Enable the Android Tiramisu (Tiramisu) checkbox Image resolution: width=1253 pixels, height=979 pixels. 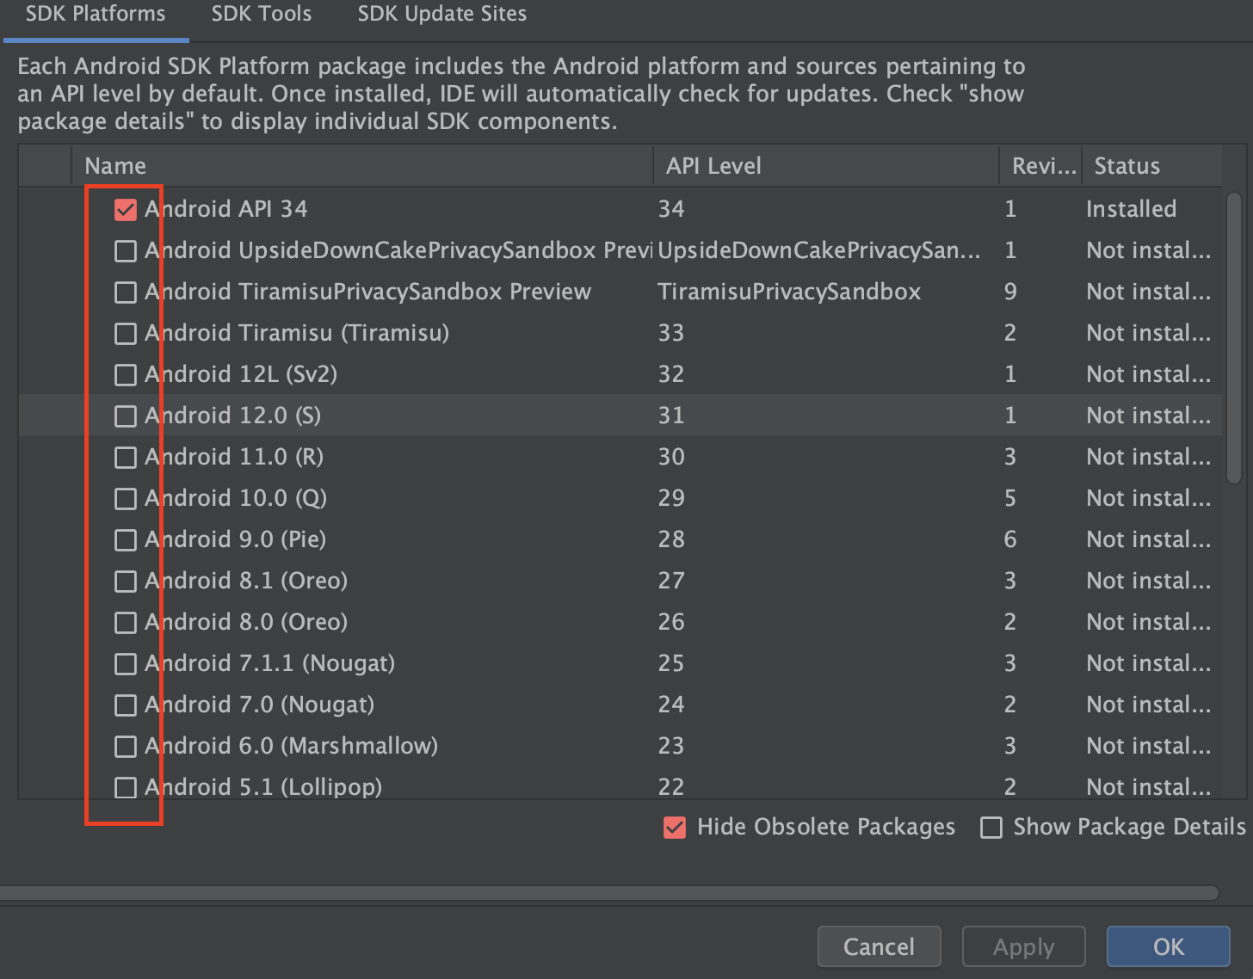pos(126,334)
